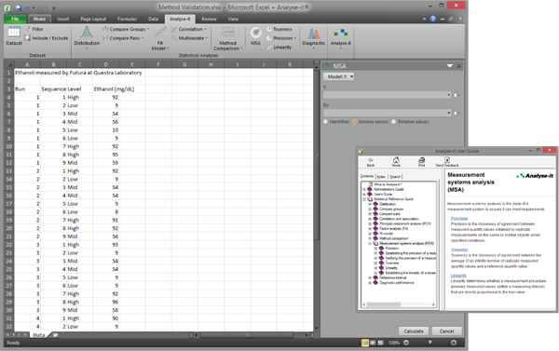The width and height of the screenshot is (559, 351).
Task: Select the Data sheet tab
Action: pos(39,335)
